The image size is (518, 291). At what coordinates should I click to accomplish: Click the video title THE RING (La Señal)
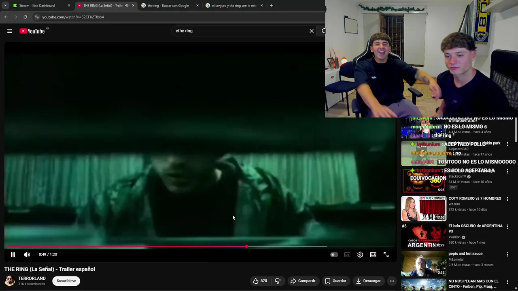[50, 269]
